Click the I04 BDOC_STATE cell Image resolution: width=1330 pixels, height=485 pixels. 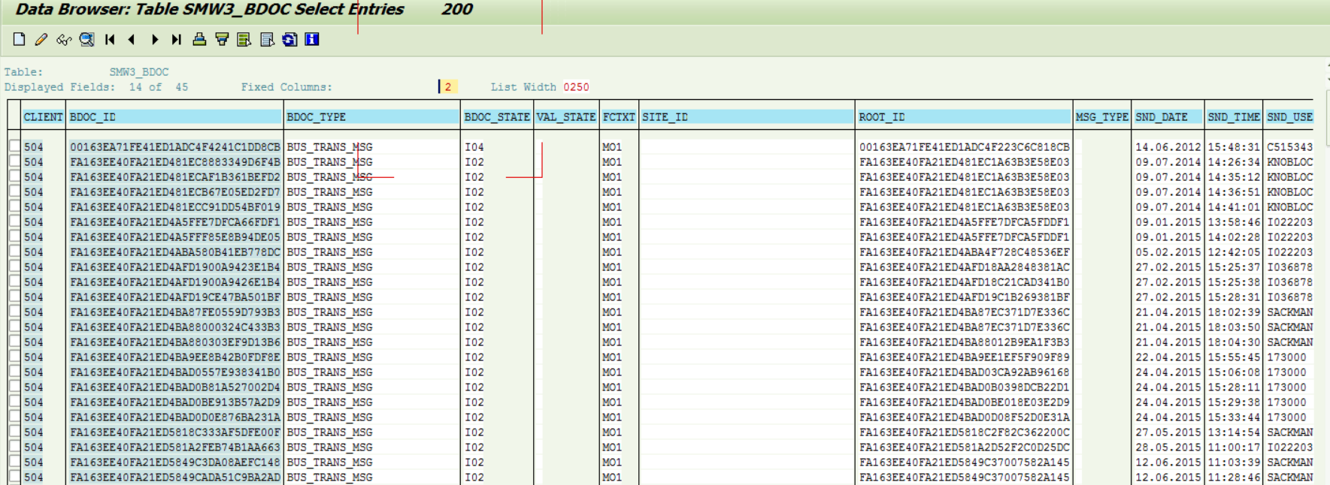[474, 147]
